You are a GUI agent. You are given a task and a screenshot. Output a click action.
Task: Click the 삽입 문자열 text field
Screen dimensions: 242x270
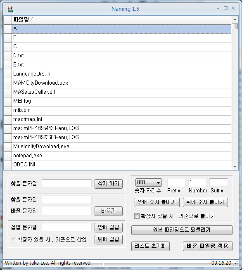click(66, 227)
